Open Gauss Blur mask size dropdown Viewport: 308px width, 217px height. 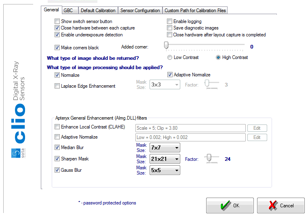pyautogui.click(x=165, y=171)
